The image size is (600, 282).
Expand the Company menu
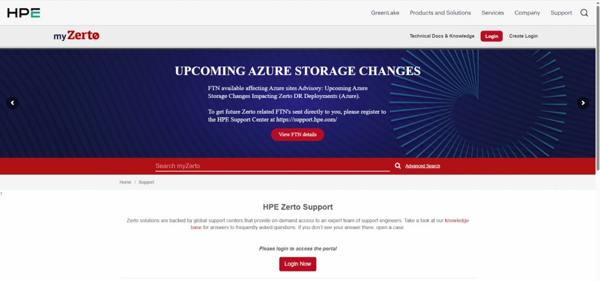pos(527,13)
